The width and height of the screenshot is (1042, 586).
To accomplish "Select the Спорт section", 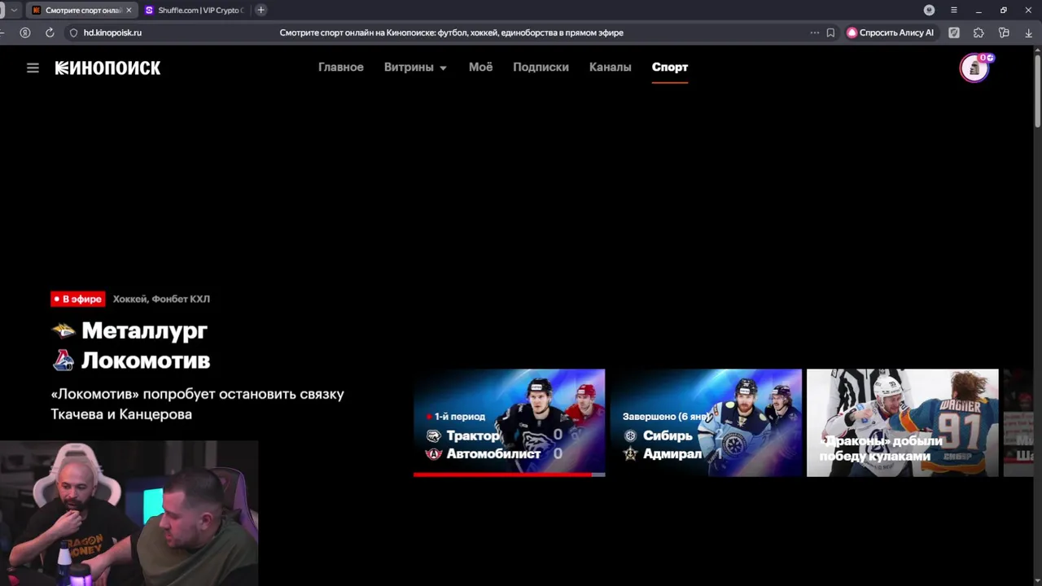I will pos(670,68).
